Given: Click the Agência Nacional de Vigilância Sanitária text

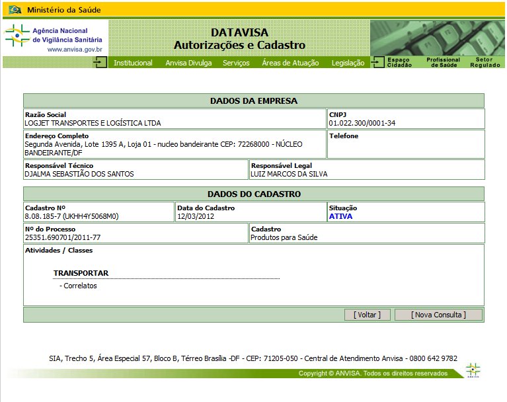Looking at the screenshot, I should coord(67,35).
